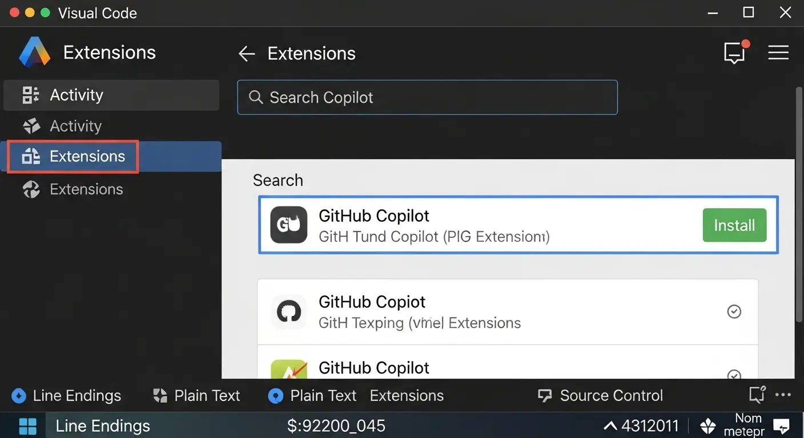Expand the 4312011 chevron in bottom bar
Viewport: 804px width, 438px height.
point(612,425)
